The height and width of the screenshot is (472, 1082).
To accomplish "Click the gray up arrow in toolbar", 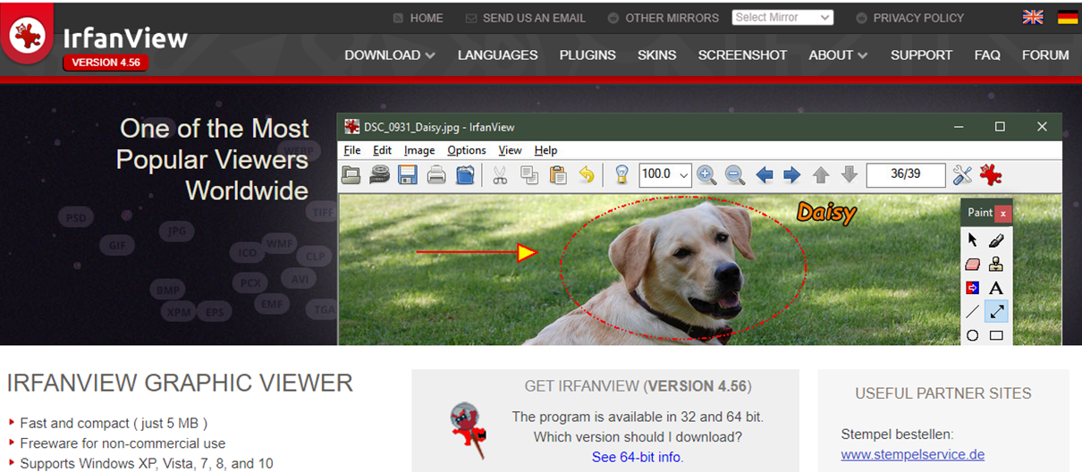I will (x=821, y=174).
